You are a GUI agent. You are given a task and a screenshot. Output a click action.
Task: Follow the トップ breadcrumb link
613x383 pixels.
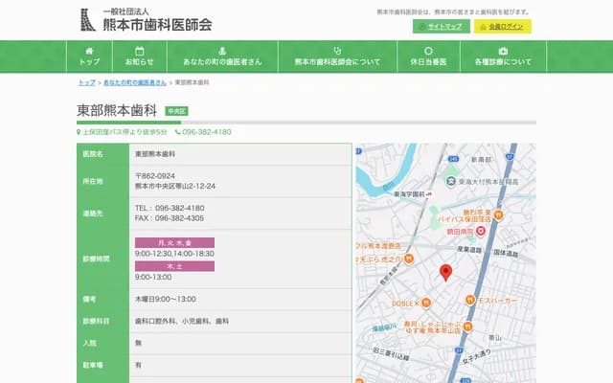[87, 82]
